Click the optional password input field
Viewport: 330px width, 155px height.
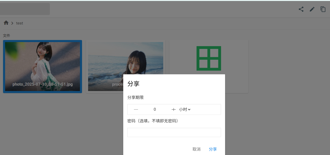tap(174, 132)
